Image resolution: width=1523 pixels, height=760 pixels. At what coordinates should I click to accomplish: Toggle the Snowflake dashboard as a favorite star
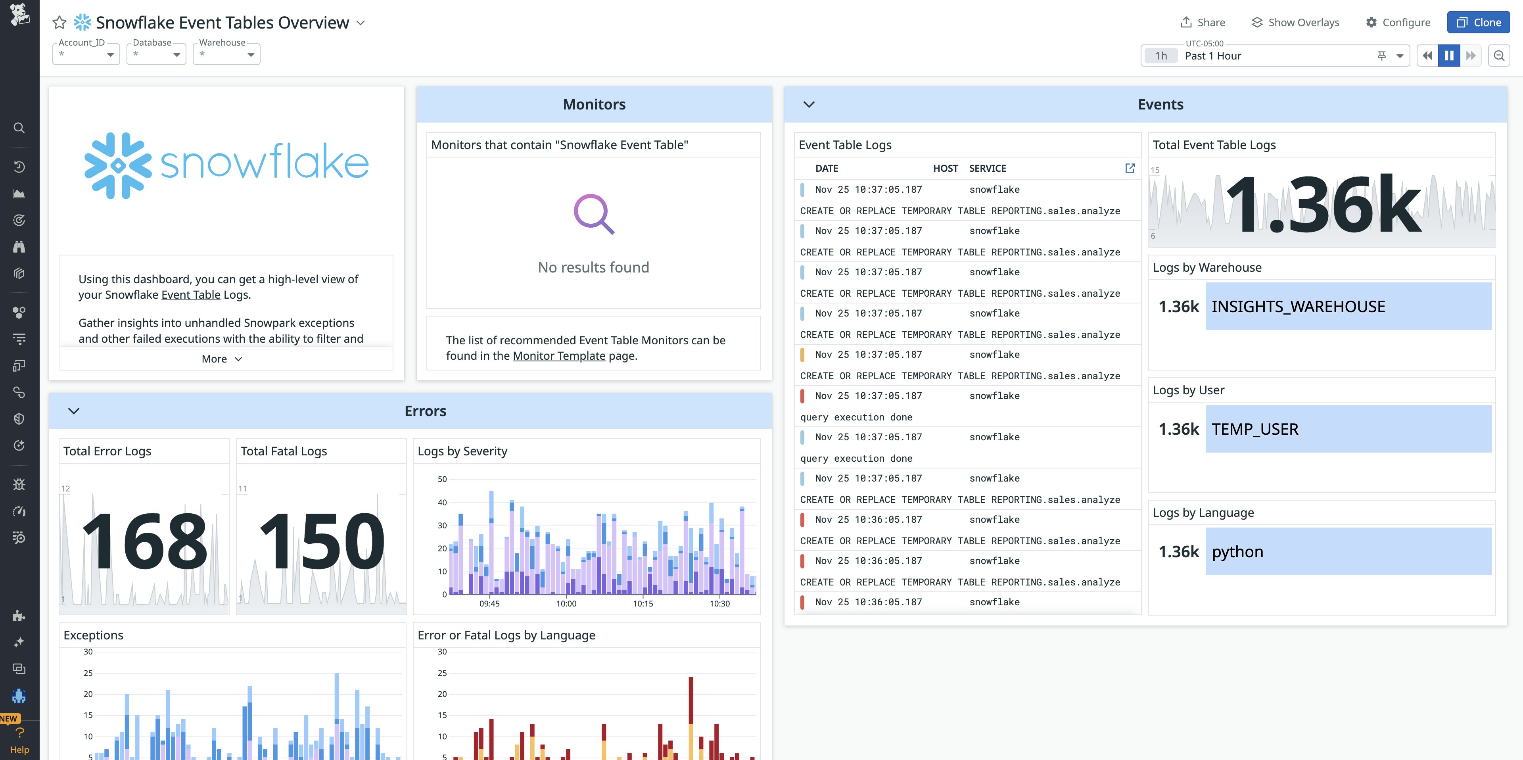59,22
